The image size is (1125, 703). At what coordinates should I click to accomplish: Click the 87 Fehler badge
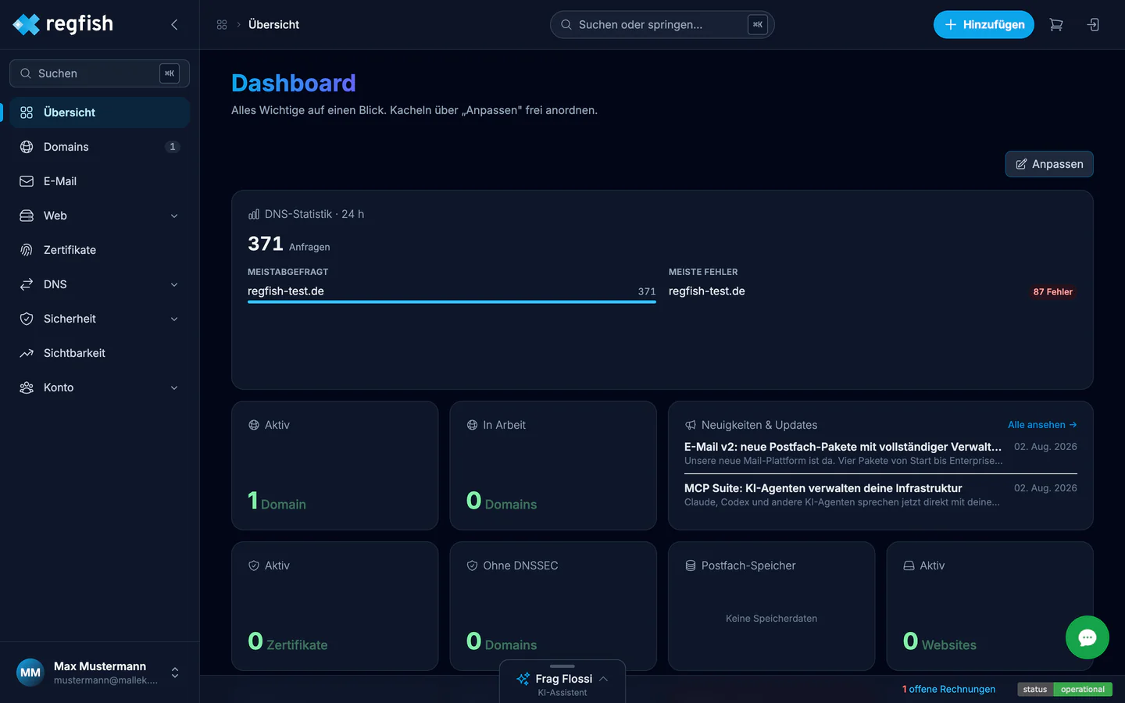click(x=1053, y=292)
